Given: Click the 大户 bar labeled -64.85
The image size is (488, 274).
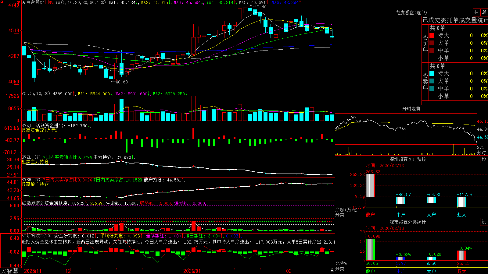Looking at the screenshot, I should point(431,200).
